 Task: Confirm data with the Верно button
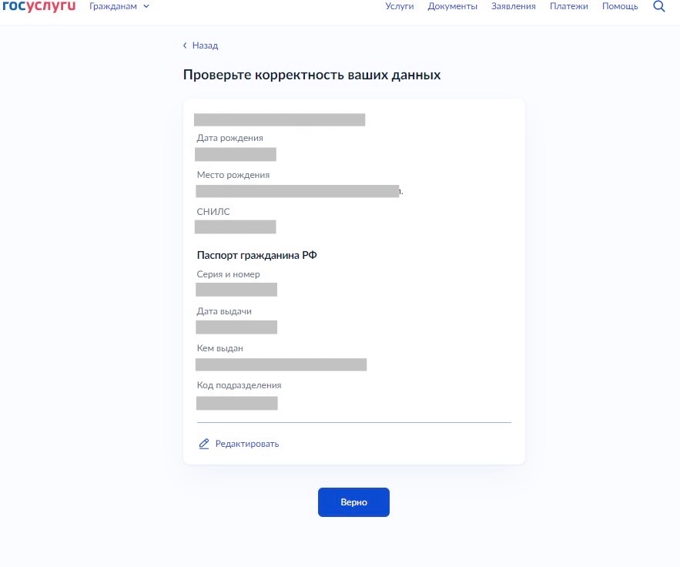(x=354, y=502)
